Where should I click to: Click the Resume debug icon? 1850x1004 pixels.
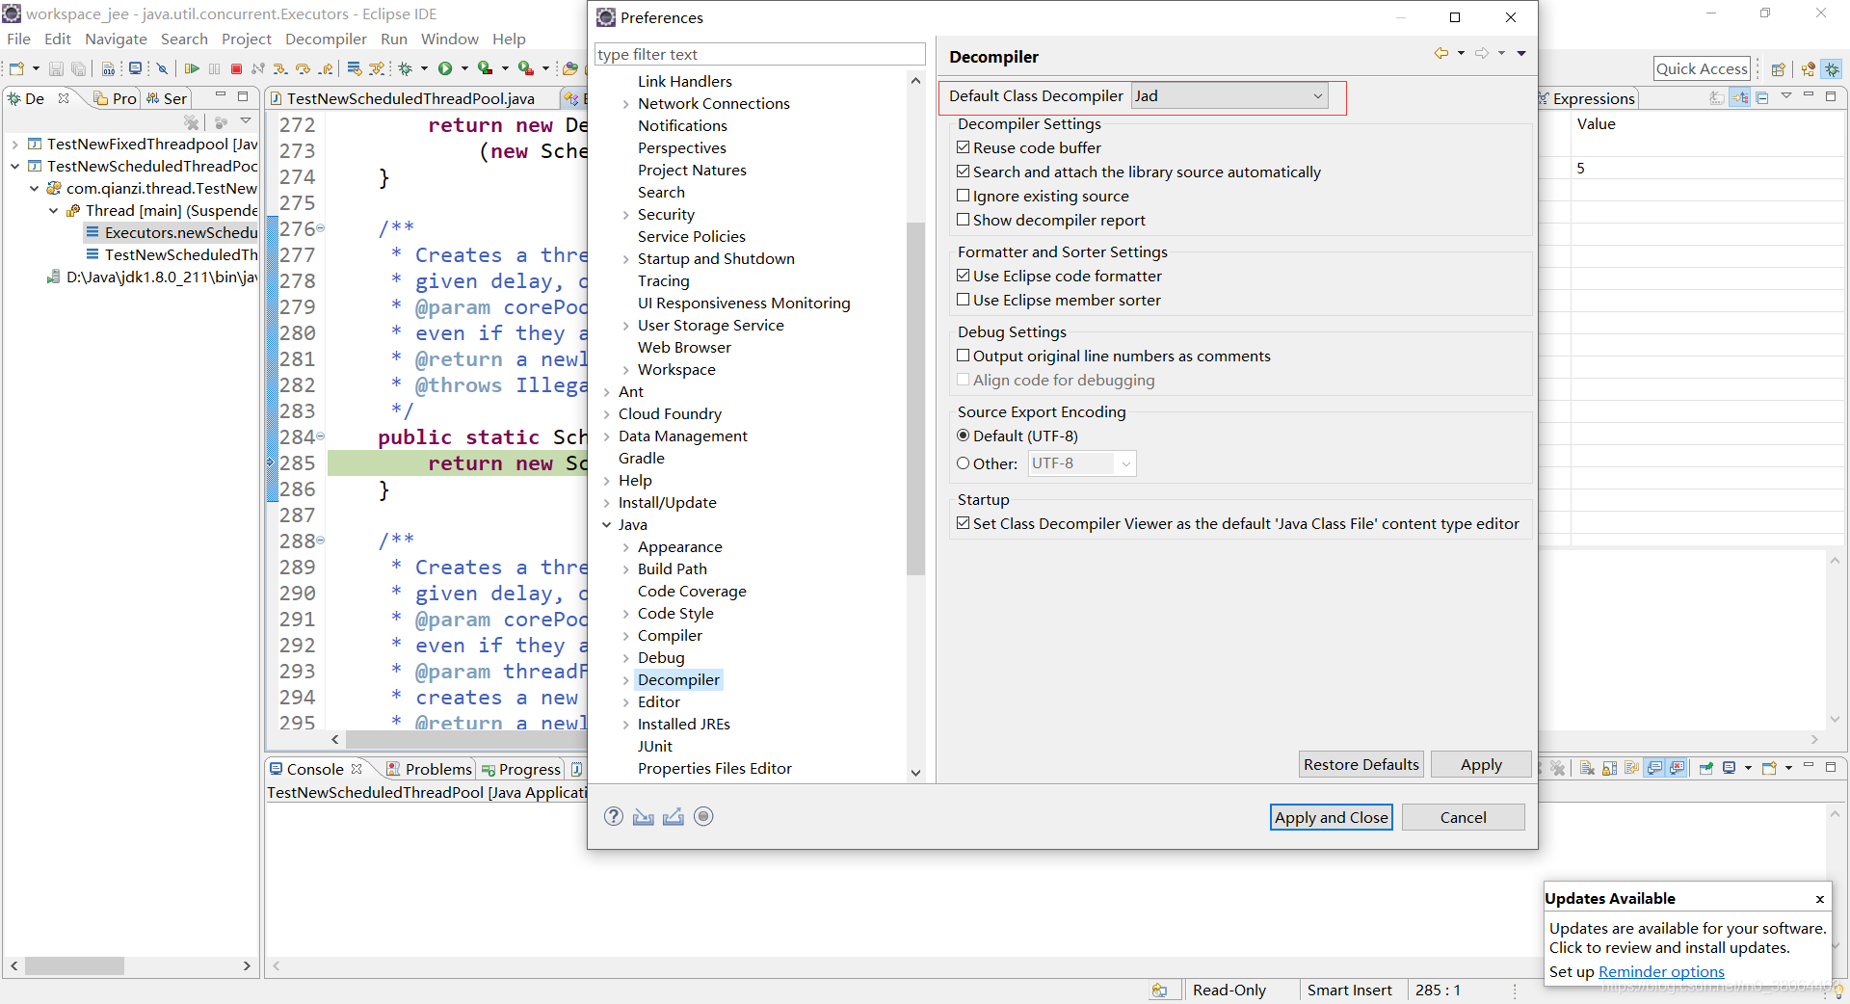[193, 68]
